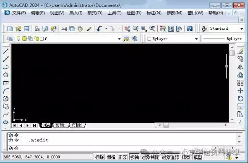
Task: Click the layer 0 color swatch
Action: click(x=42, y=39)
